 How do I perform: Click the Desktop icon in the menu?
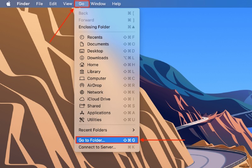click(x=82, y=51)
